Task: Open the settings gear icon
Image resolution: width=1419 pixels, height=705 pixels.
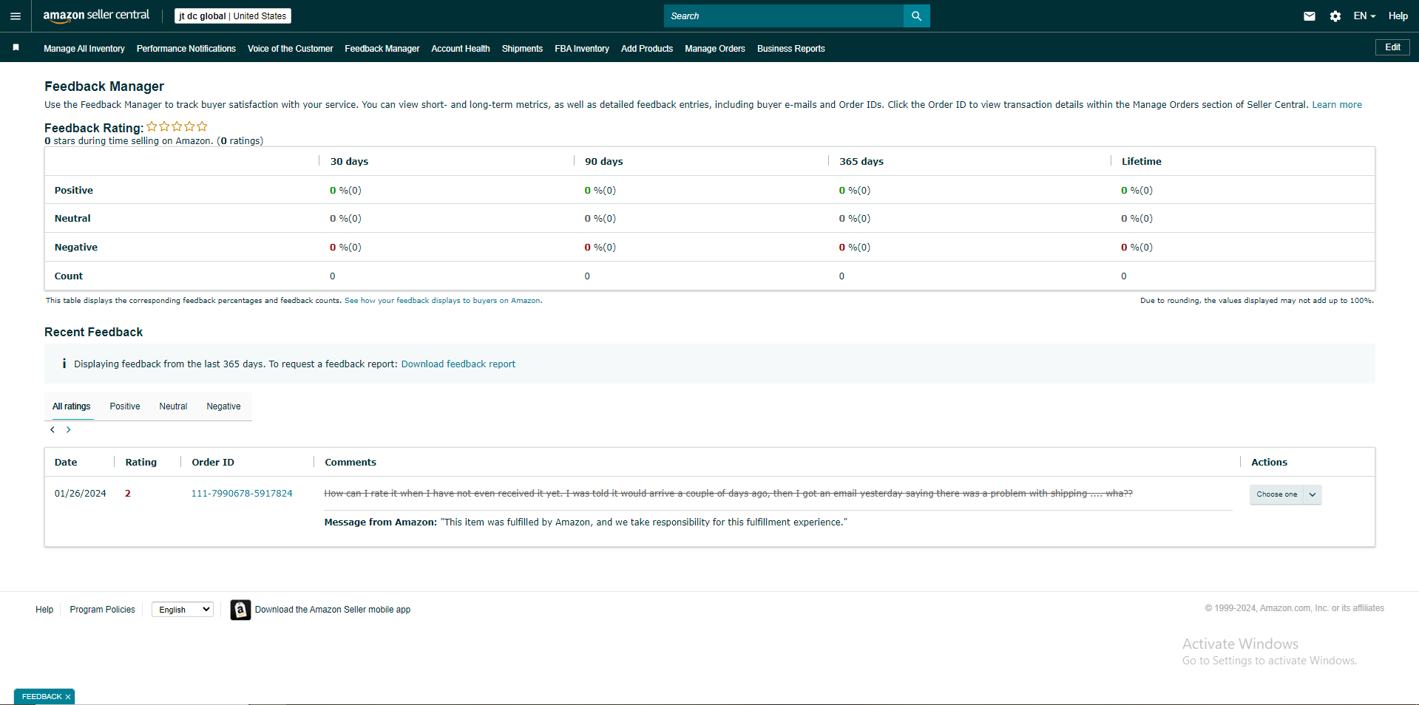Action: pyautogui.click(x=1335, y=16)
